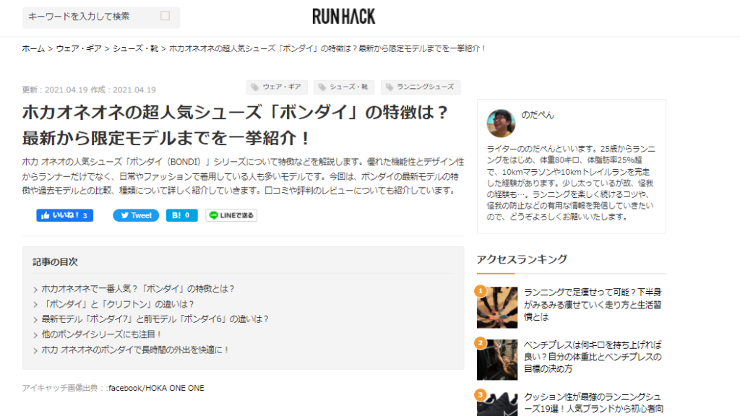The height and width of the screenshot is (416, 740).
Task: Jump to ボンダイ7と前モデルボンダイ6の違い section
Action: [x=155, y=319]
